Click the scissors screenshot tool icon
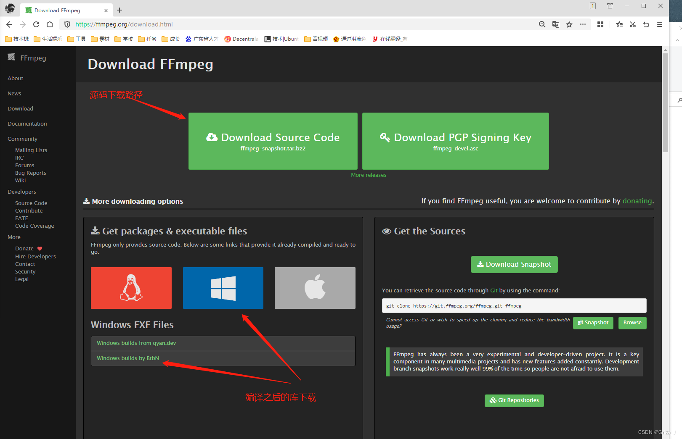 coord(633,24)
